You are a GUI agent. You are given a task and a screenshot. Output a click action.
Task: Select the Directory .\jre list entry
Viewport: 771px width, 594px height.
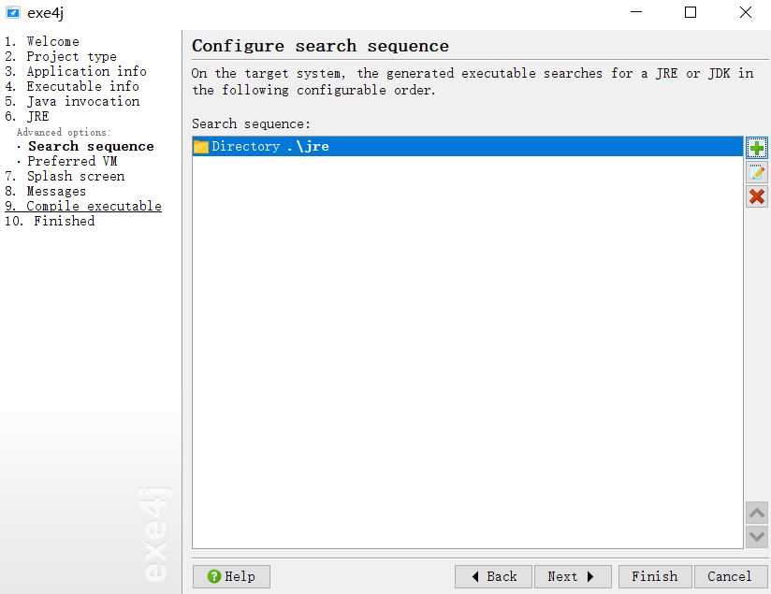[467, 147]
